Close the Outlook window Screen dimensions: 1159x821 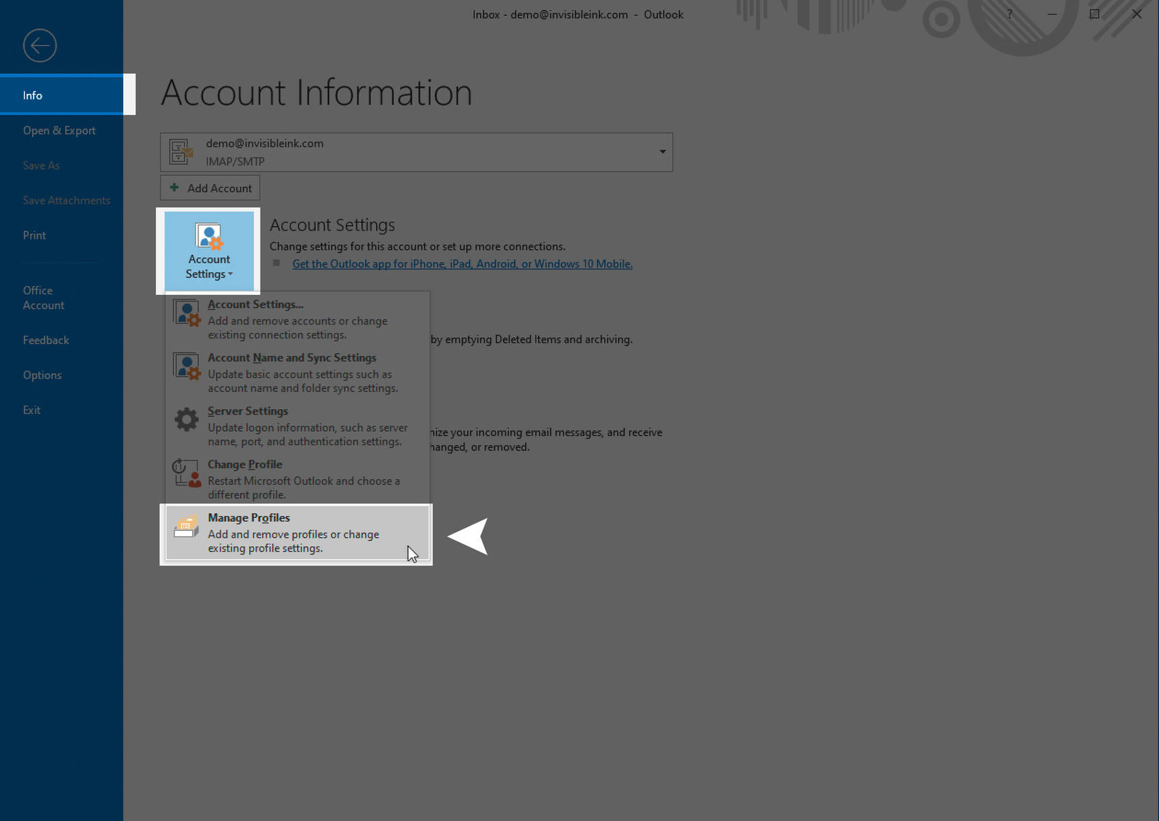pos(1136,14)
